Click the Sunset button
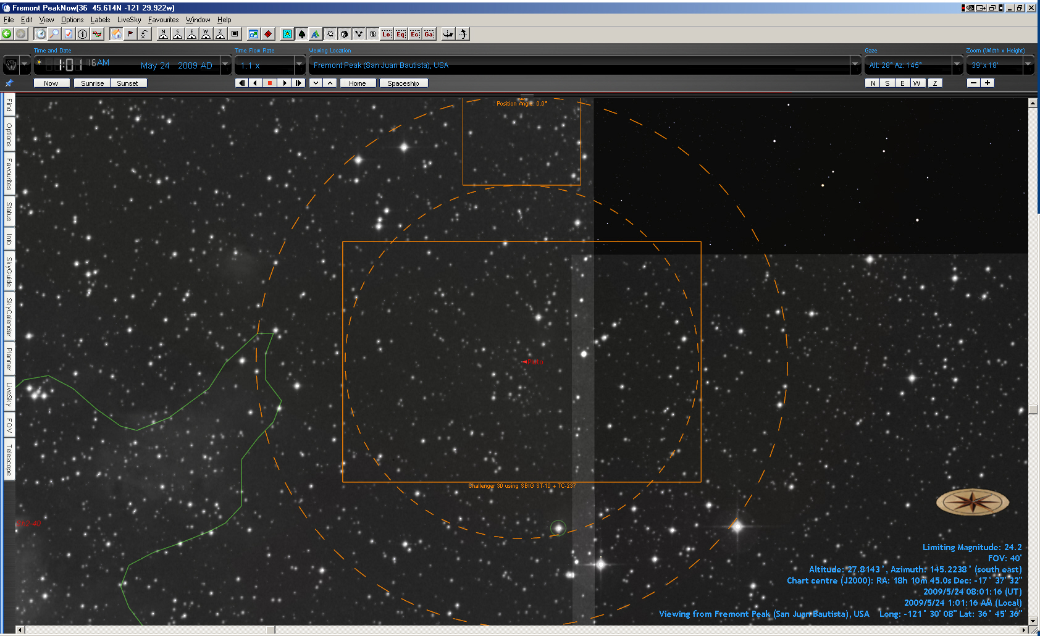Image resolution: width=1040 pixels, height=636 pixels. [128, 83]
